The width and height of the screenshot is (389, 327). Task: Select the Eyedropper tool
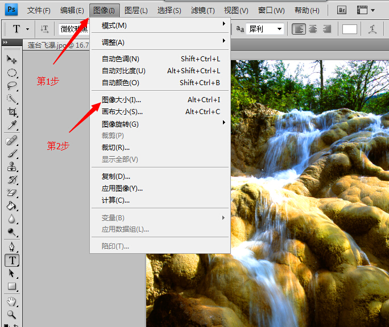coord(11,125)
